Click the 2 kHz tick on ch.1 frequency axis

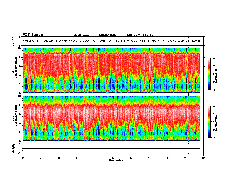point(20,84)
